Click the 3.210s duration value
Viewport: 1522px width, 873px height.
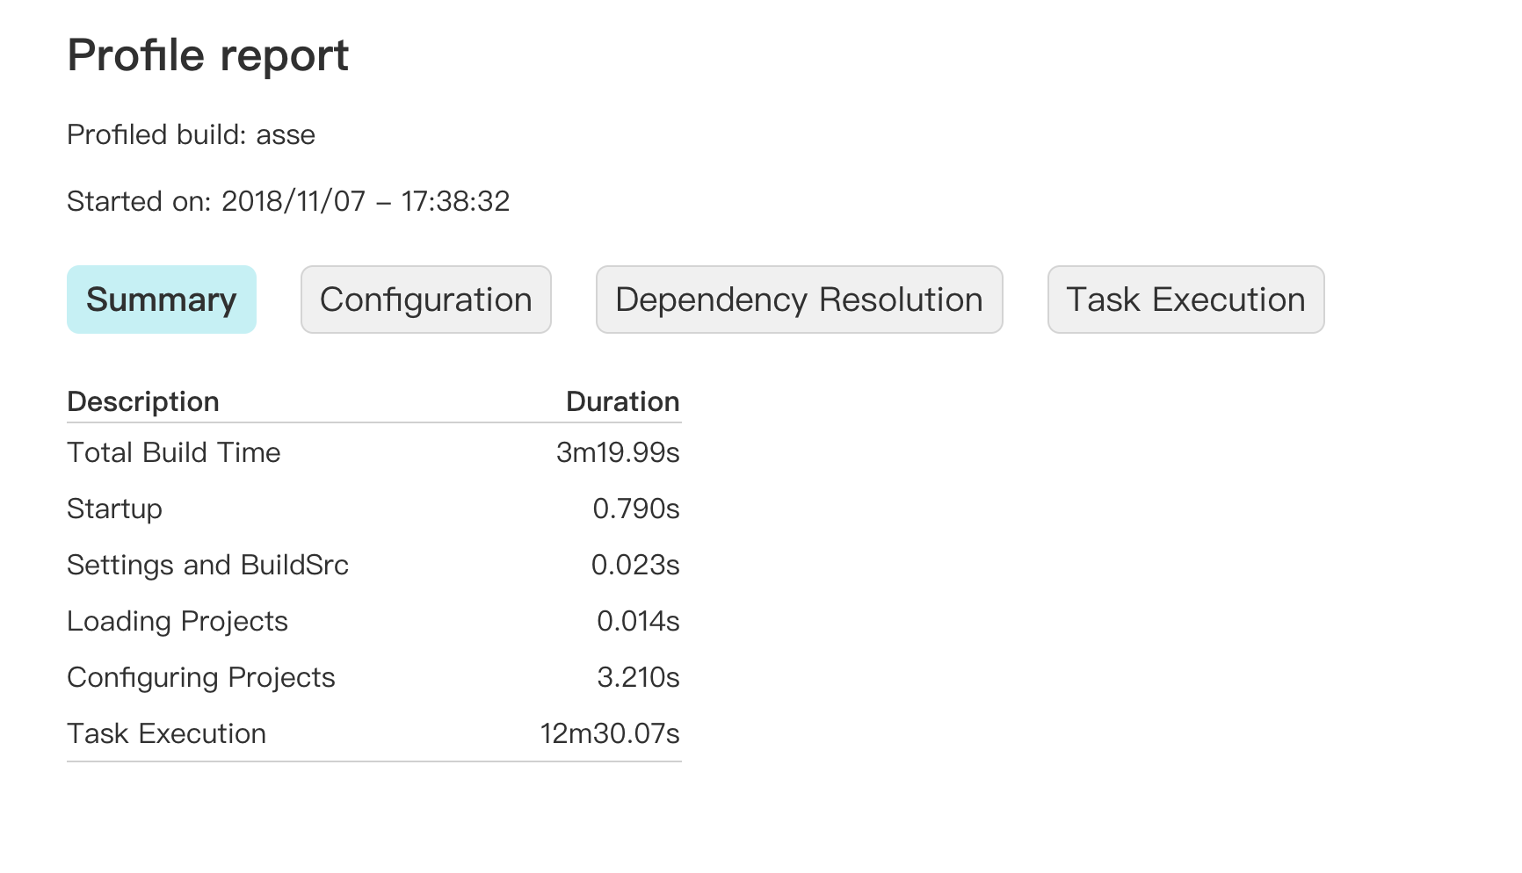(x=638, y=677)
